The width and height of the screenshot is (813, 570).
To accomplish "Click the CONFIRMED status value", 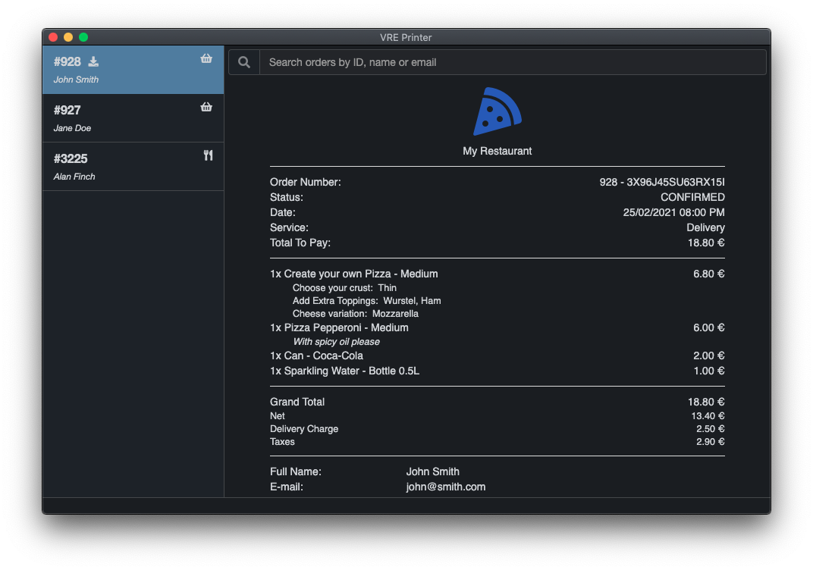I will point(692,197).
